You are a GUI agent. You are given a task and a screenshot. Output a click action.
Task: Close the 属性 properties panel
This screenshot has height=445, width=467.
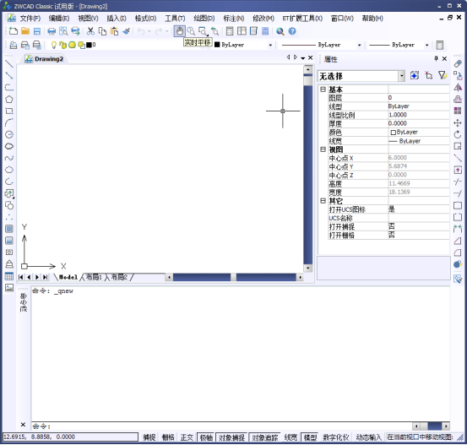[444, 58]
